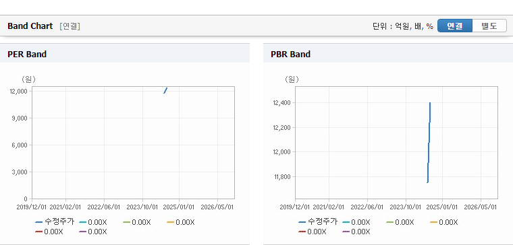Click 2025/01/01 date in PBR Band axis
Image resolution: width=513 pixels, height=245 pixels.
pyautogui.click(x=441, y=207)
